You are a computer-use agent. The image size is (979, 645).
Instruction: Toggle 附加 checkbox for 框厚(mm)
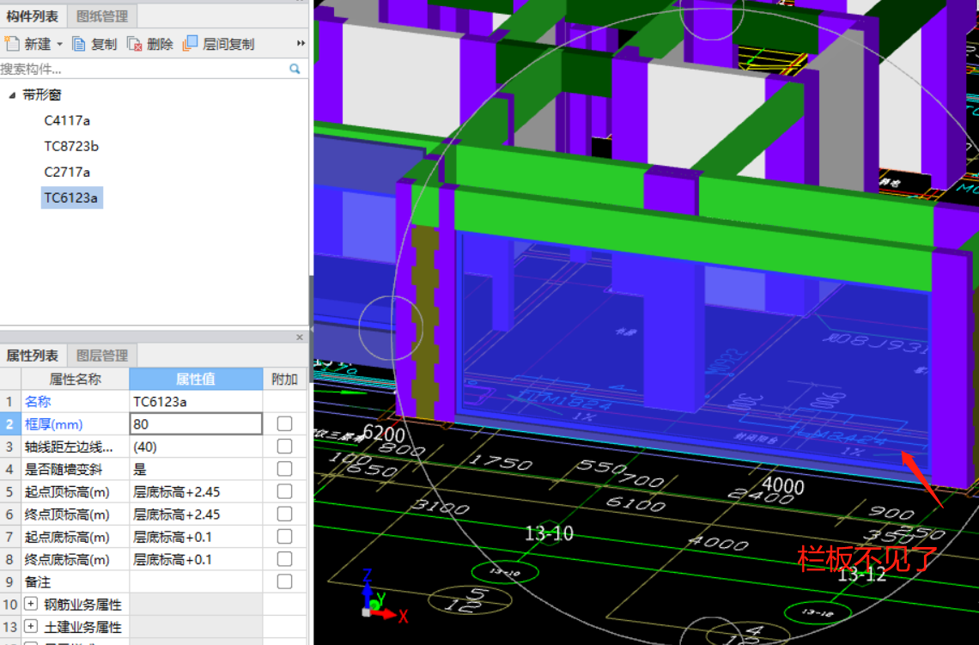pyautogui.click(x=285, y=424)
